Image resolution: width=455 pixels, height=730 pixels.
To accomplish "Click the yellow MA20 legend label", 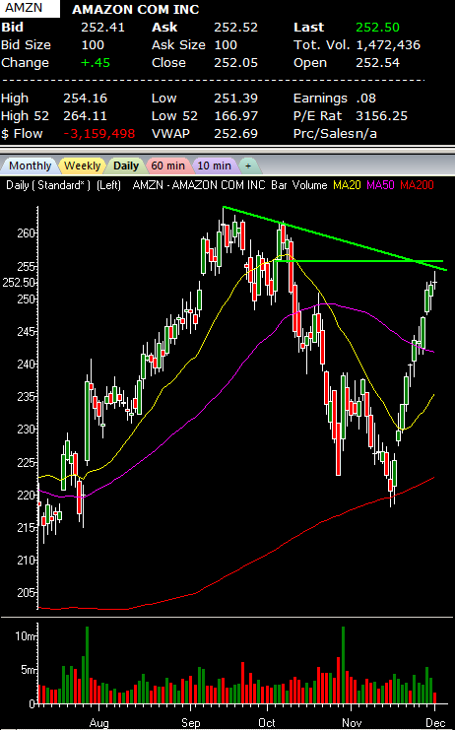I will [347, 185].
